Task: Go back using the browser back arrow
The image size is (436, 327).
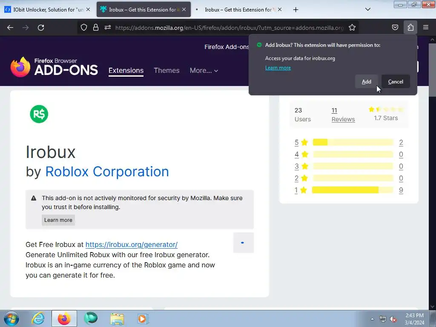Action: (10, 28)
